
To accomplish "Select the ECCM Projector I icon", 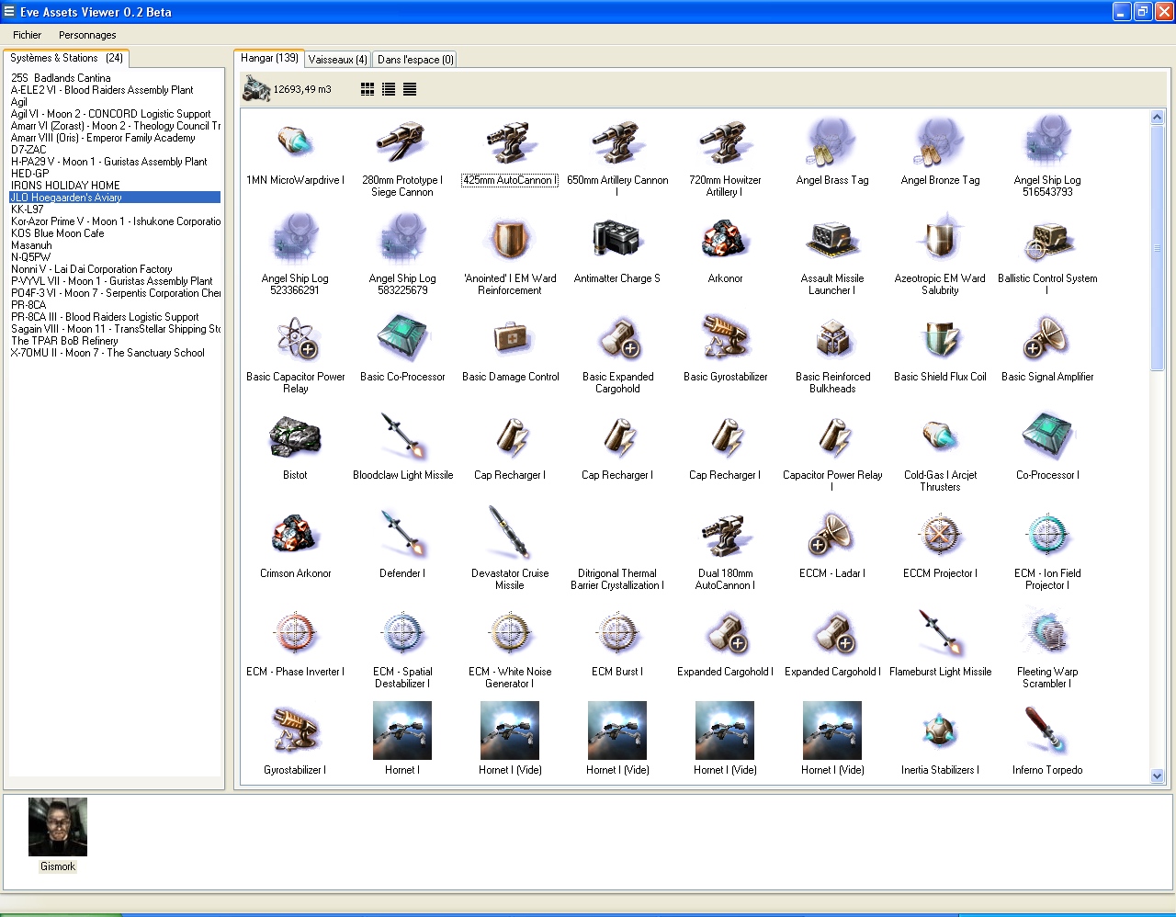I will pyautogui.click(x=940, y=536).
